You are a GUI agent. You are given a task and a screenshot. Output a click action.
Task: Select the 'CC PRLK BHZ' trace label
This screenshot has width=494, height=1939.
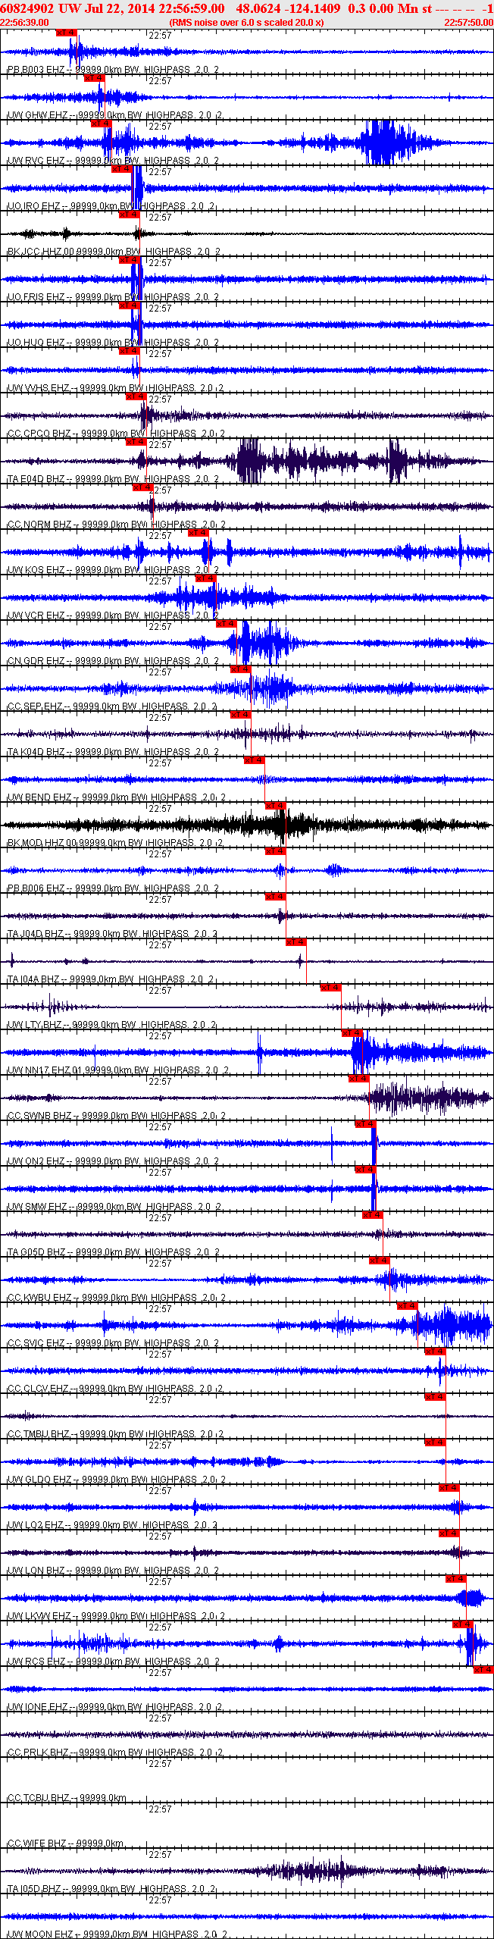click(x=38, y=1753)
